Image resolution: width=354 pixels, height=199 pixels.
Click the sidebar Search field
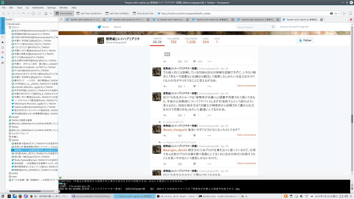click(35, 19)
